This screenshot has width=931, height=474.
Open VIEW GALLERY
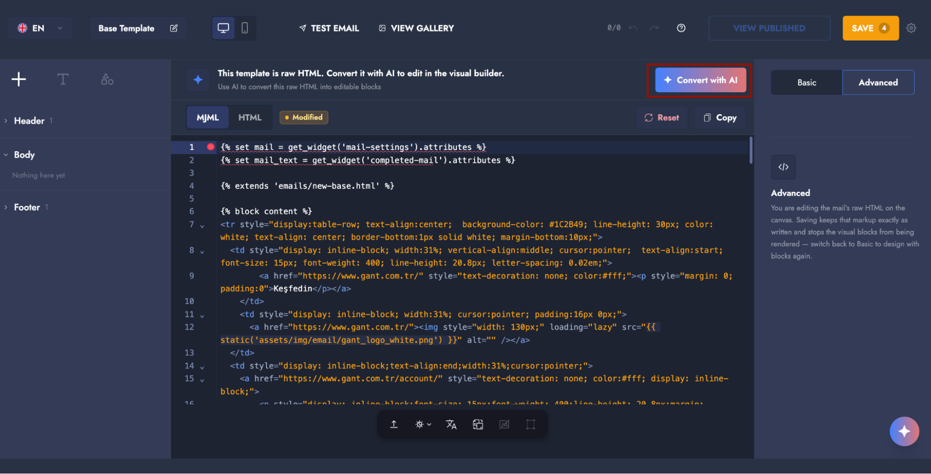416,28
